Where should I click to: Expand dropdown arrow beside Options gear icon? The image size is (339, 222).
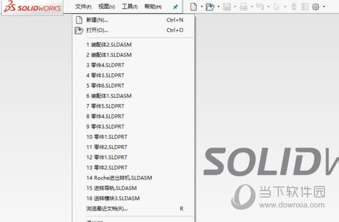[324, 6]
